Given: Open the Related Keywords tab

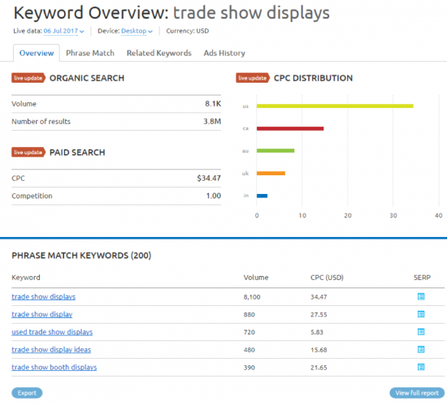Looking at the screenshot, I should 159,53.
